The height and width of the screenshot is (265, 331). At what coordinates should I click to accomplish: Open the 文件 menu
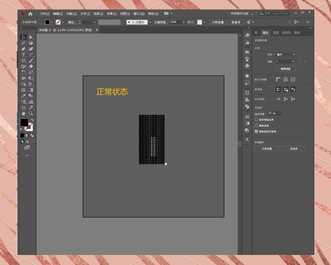44,13
